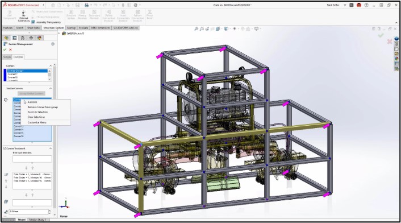Viewport: 401px width, 223px height.
Task: Toggle the Corner Treatment checkbox
Action: click(x=5, y=148)
